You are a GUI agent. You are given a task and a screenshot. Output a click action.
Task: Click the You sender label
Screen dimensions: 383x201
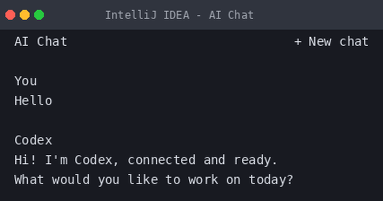[x=26, y=81]
